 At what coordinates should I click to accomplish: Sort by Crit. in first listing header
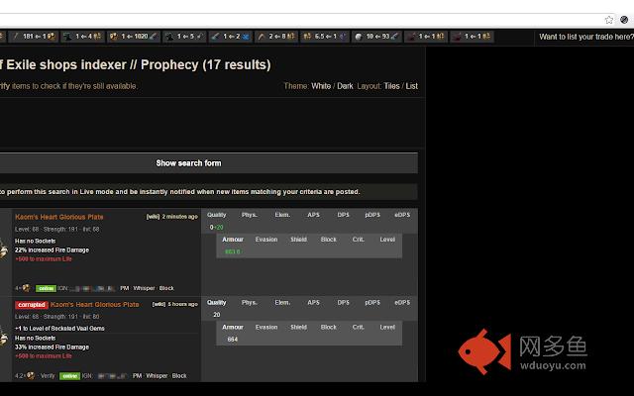[359, 240]
